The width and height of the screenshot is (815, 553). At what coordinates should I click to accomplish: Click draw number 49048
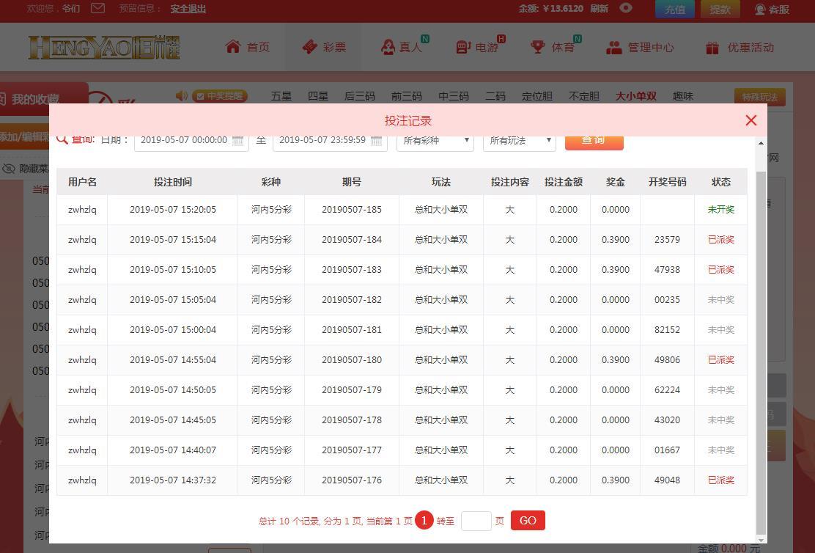[x=667, y=480]
